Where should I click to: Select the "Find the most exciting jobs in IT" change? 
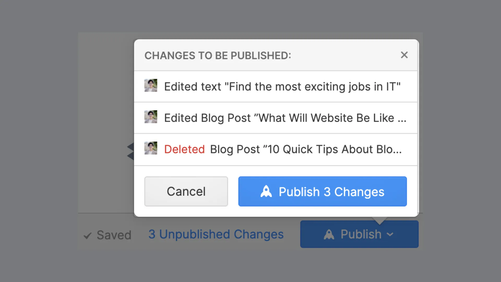point(282,87)
